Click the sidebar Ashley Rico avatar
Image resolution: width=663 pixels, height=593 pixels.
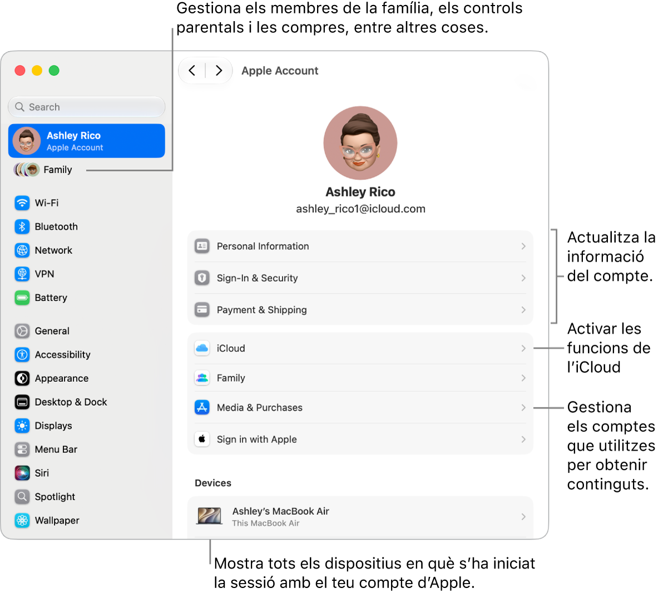click(27, 141)
